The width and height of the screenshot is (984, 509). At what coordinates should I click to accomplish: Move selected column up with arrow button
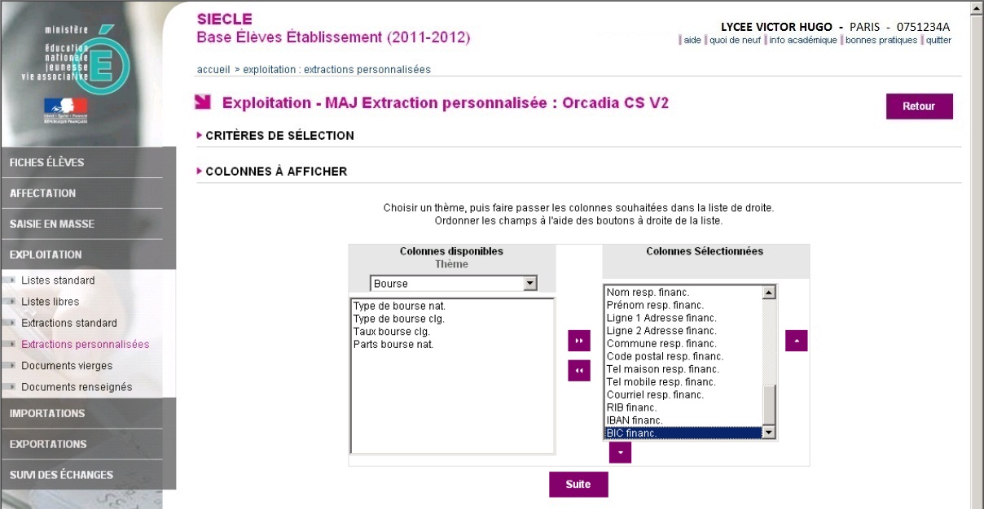click(x=797, y=341)
